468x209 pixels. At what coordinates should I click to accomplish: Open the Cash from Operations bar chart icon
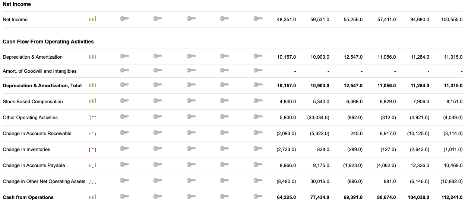[x=92, y=197]
